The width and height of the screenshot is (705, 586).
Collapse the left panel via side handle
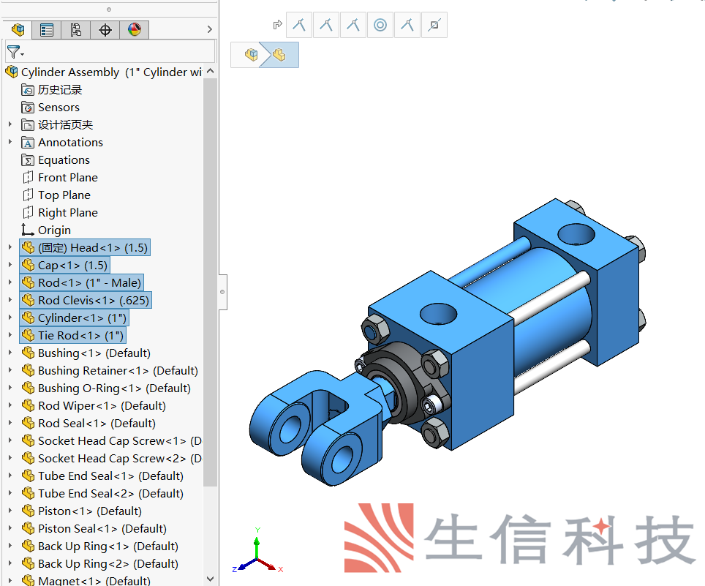click(x=222, y=292)
